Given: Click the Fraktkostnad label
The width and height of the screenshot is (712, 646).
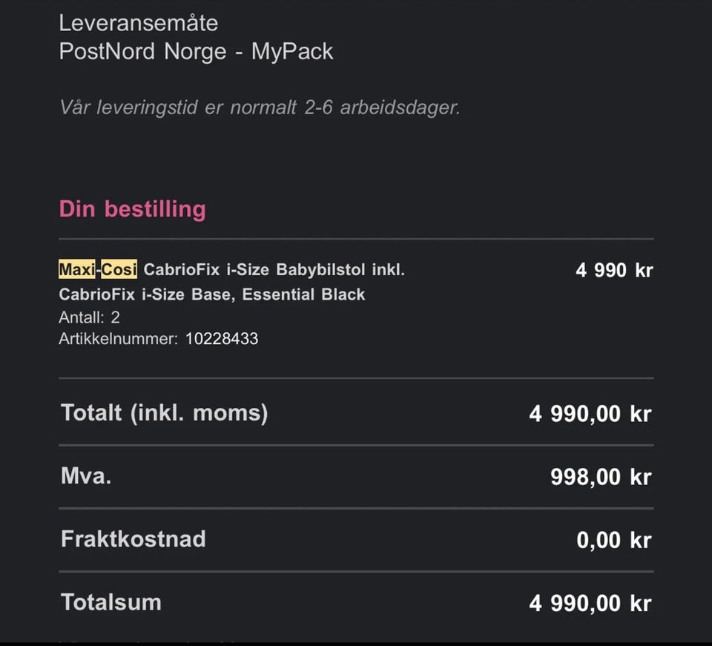Looking at the screenshot, I should pos(133,539).
